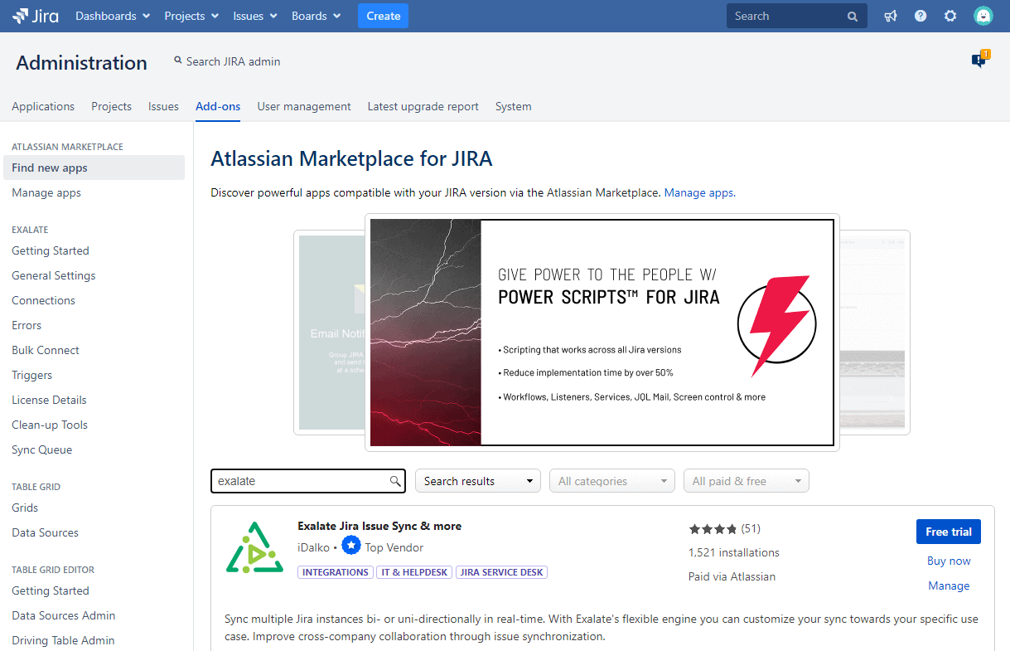Open the settings gear icon
Viewport: 1010px width, 651px height.
click(x=950, y=16)
